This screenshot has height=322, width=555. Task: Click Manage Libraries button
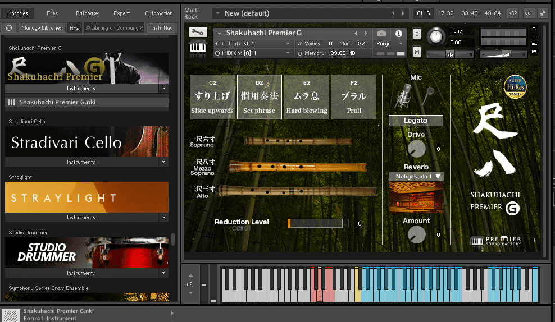tap(42, 27)
